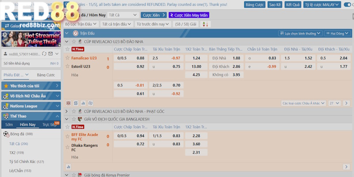The height and width of the screenshot is (177, 354).
Task: Favorite the Estoril U23 team star
Action: pyautogui.click(x=67, y=66)
